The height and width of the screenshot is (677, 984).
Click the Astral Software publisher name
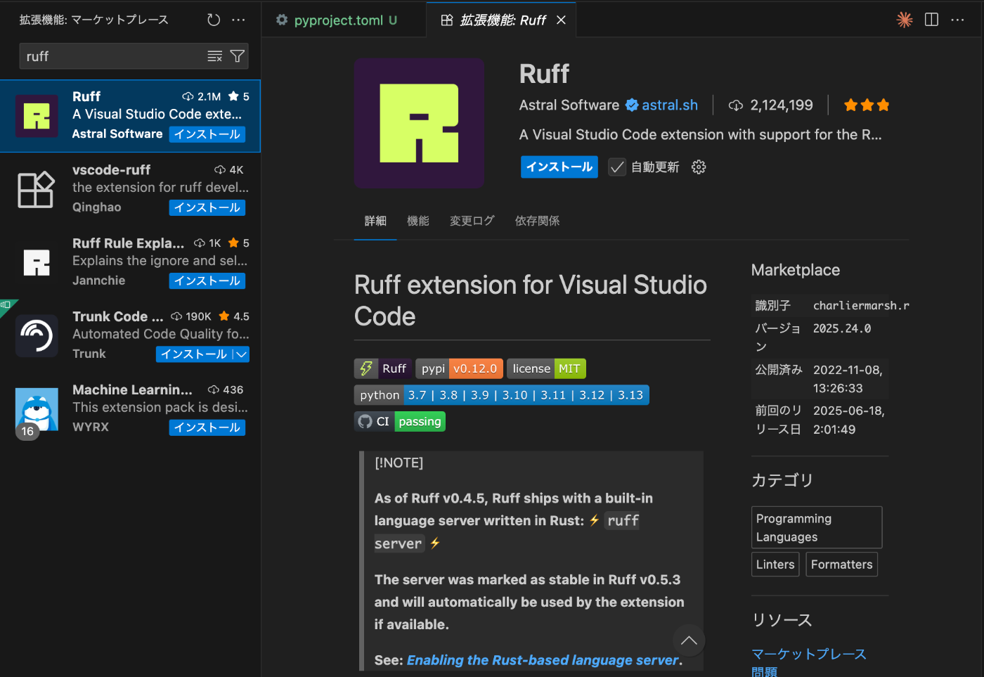[x=569, y=105]
